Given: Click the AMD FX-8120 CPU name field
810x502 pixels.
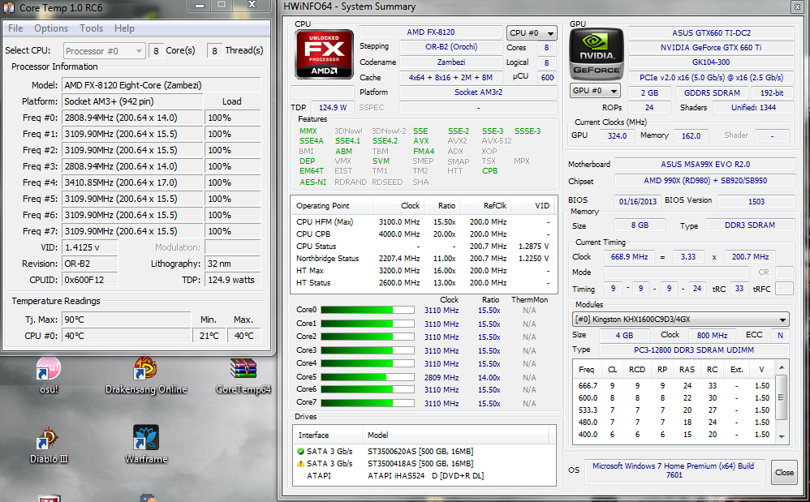Looking at the screenshot, I should (x=431, y=32).
